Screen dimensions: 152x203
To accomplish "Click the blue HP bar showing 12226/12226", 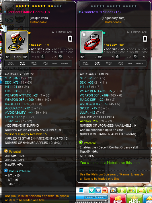I will (92, 197).
